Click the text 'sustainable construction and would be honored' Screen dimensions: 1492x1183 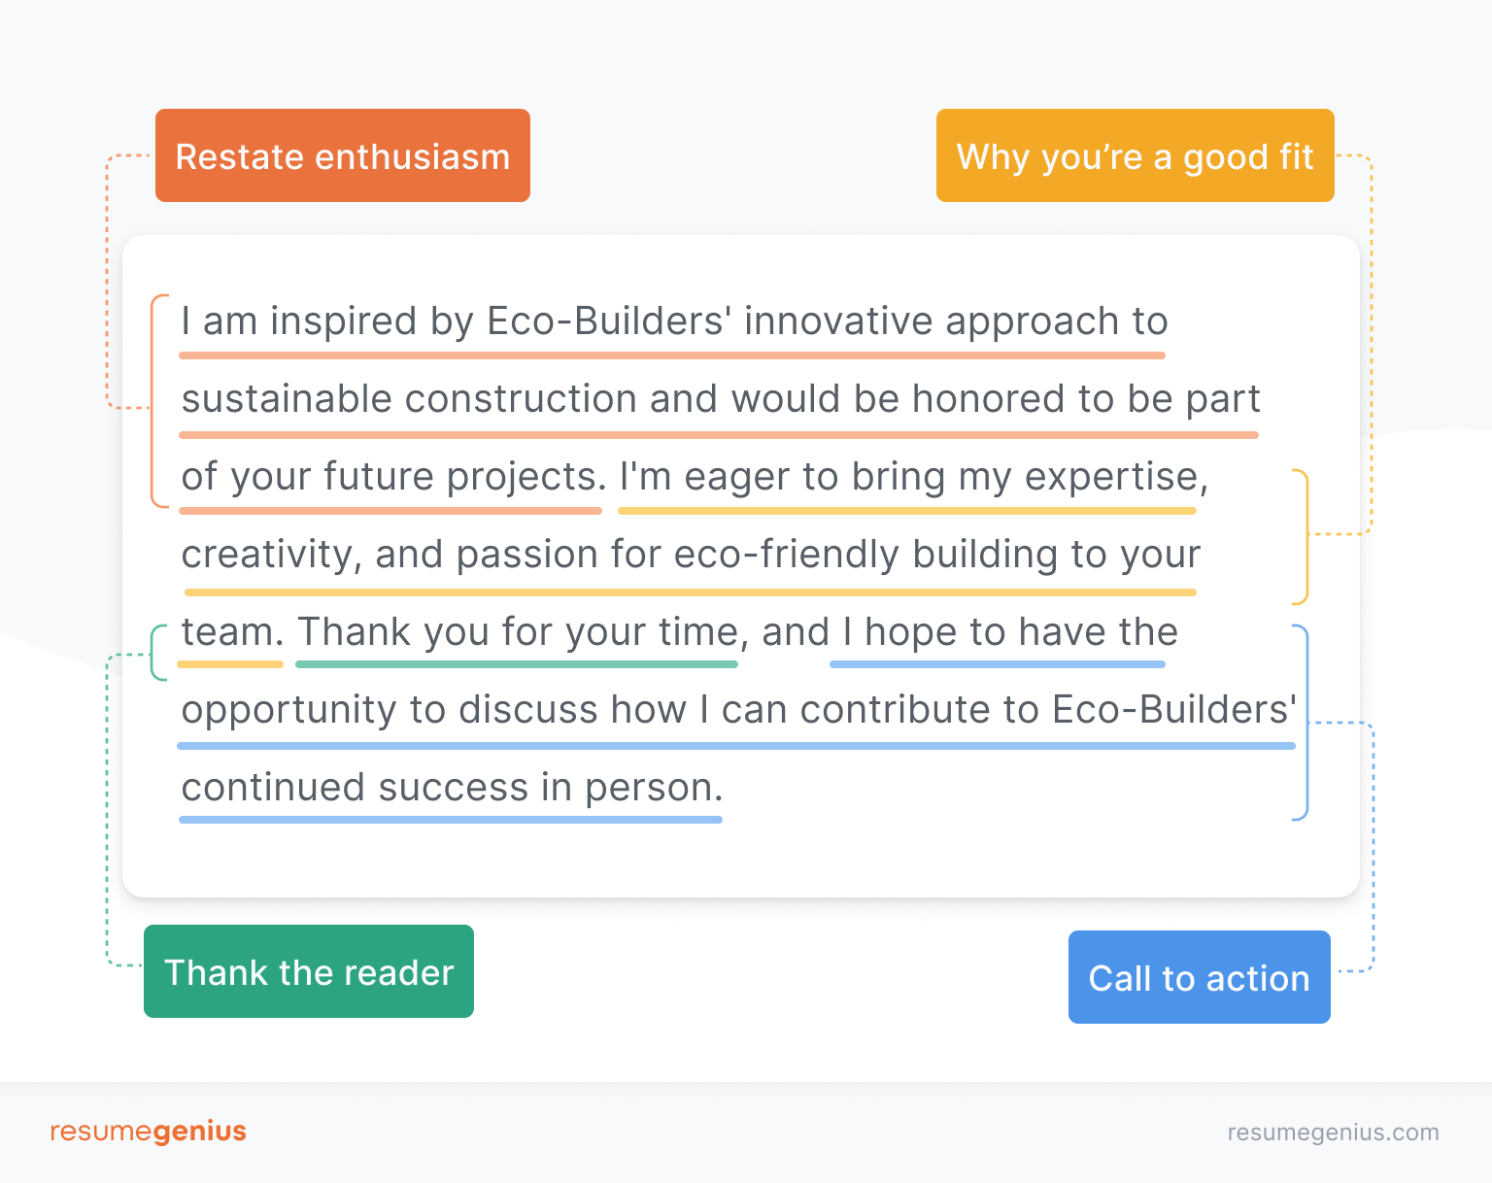624,399
